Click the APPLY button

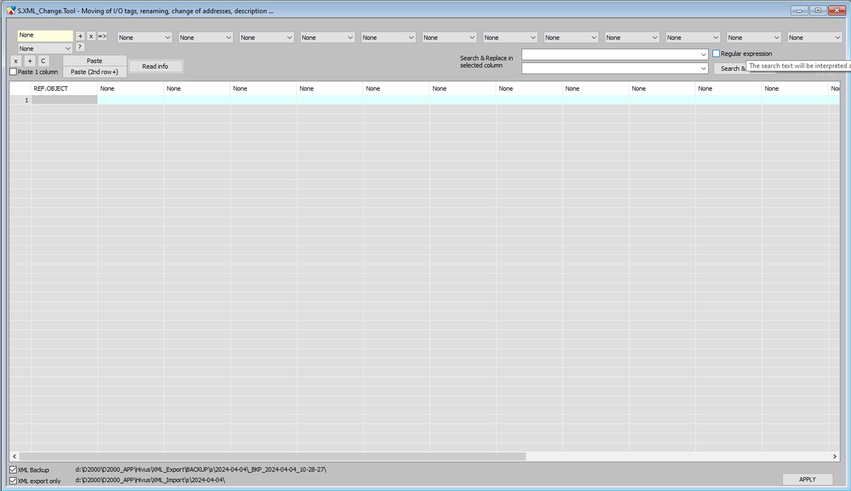coord(807,479)
